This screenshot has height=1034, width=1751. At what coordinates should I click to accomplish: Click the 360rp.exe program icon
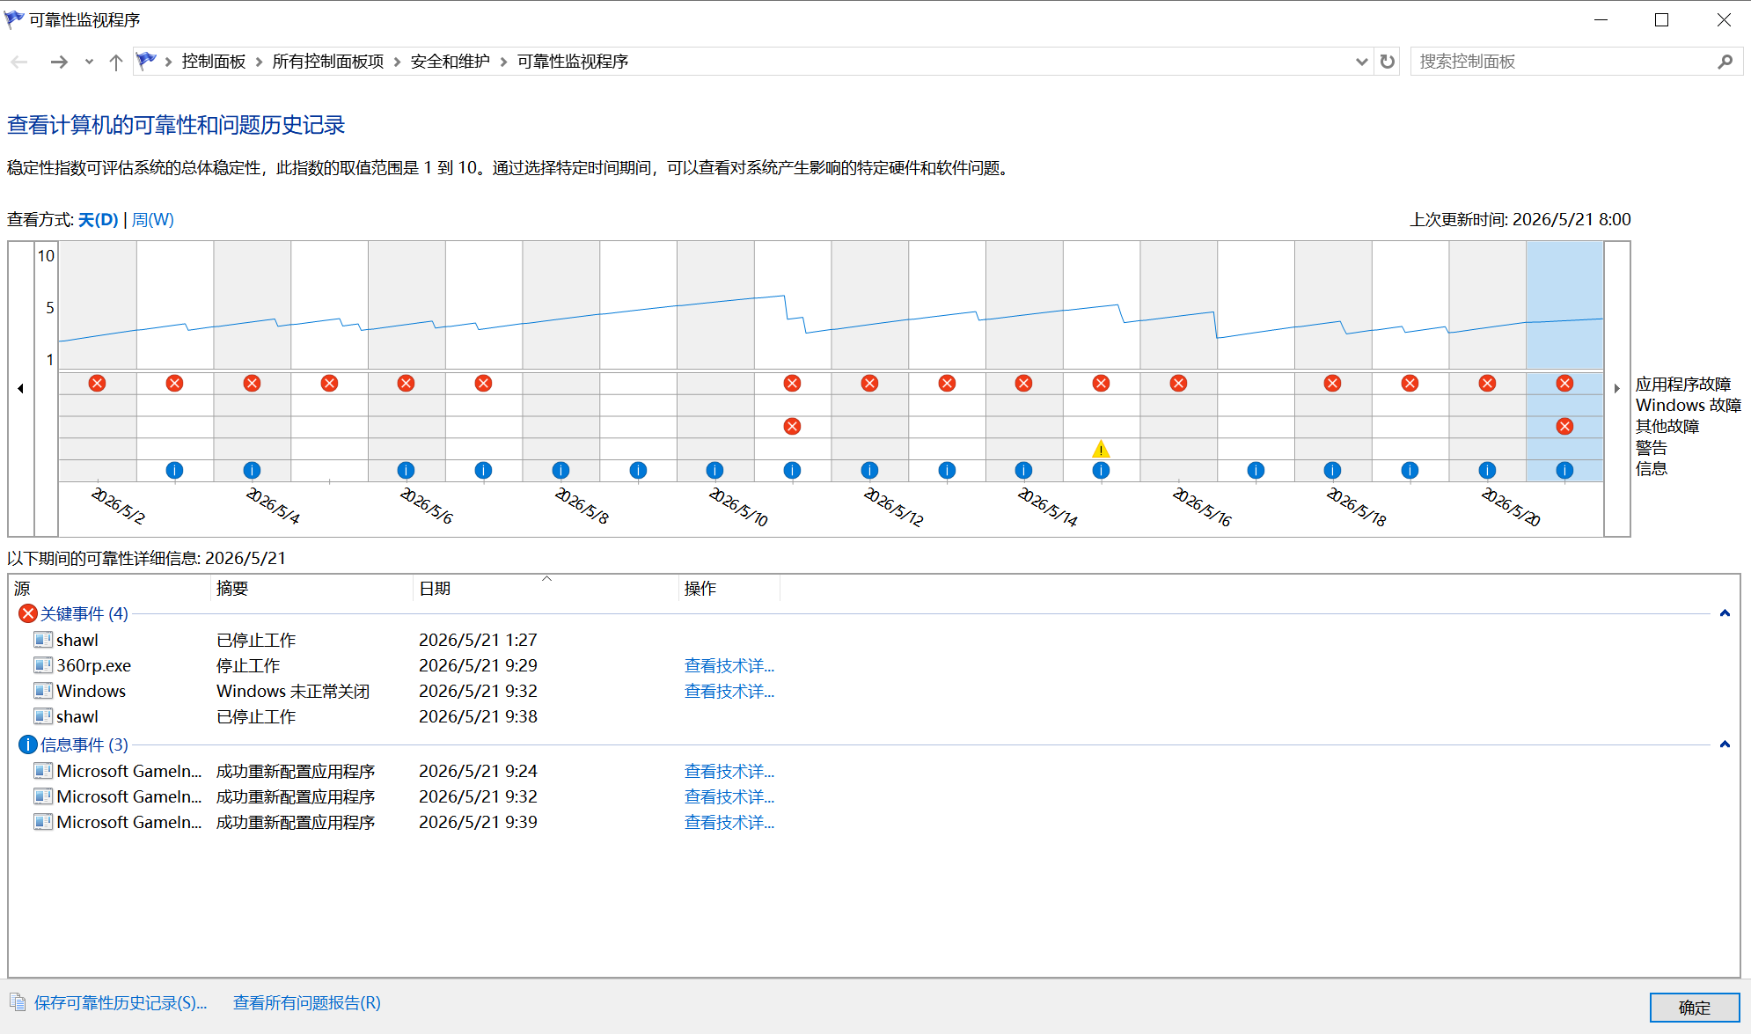pyautogui.click(x=43, y=664)
